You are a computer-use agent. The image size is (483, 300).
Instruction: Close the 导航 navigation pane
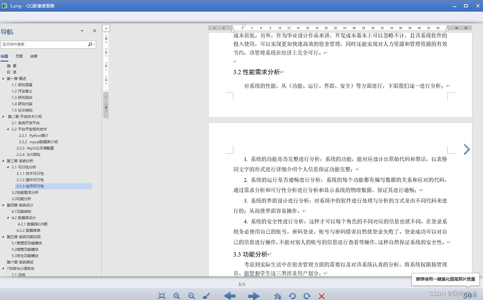point(94,31)
